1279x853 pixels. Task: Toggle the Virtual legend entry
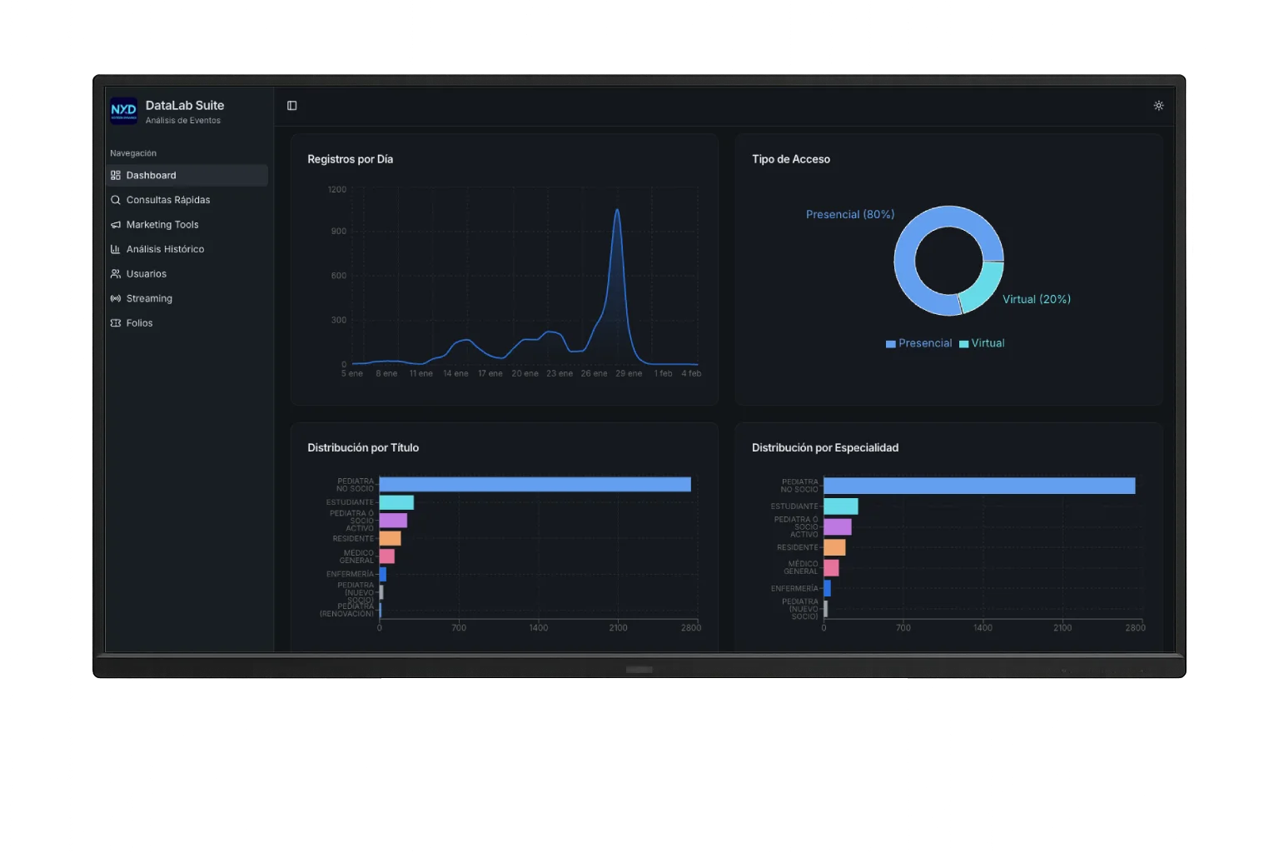(982, 343)
